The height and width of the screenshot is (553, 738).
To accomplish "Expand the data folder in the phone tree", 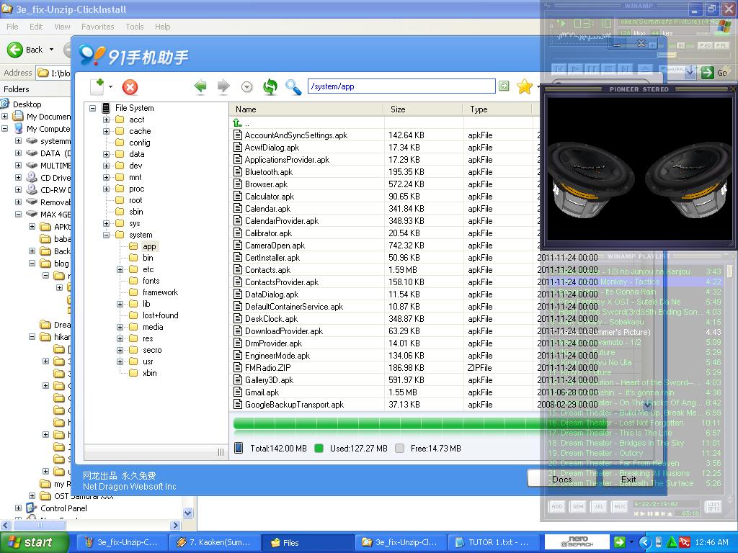I will pyautogui.click(x=107, y=154).
